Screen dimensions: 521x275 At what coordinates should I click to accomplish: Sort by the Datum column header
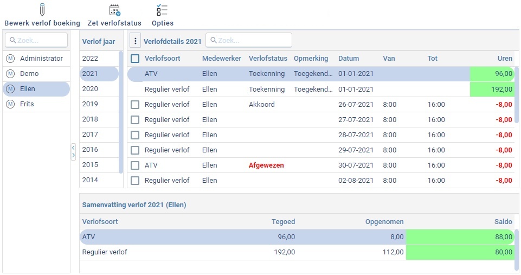click(x=349, y=59)
